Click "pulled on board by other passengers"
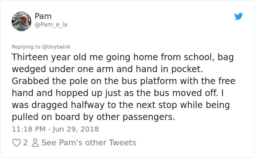This screenshot has width=255, height=158. click(94, 117)
